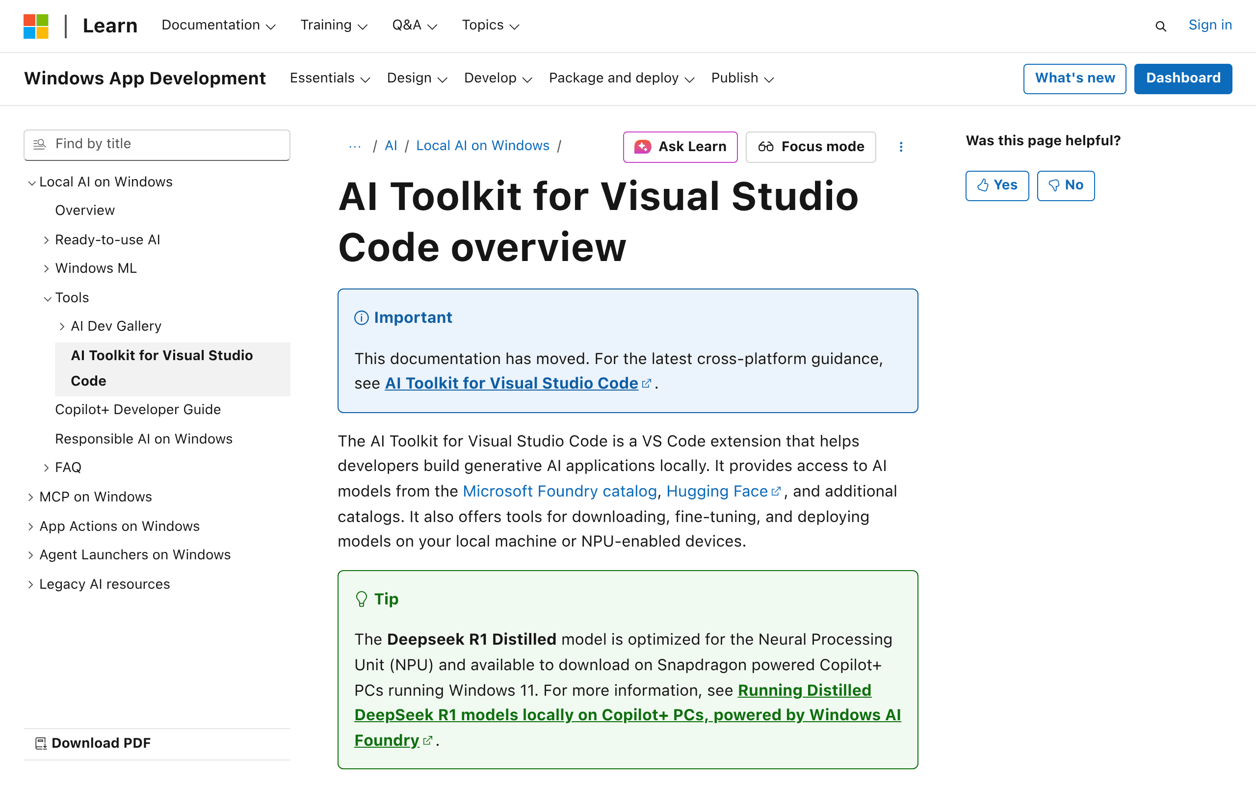Enable Focus mode

(811, 147)
